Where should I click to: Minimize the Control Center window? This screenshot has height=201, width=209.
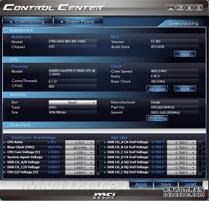click(x=171, y=8)
